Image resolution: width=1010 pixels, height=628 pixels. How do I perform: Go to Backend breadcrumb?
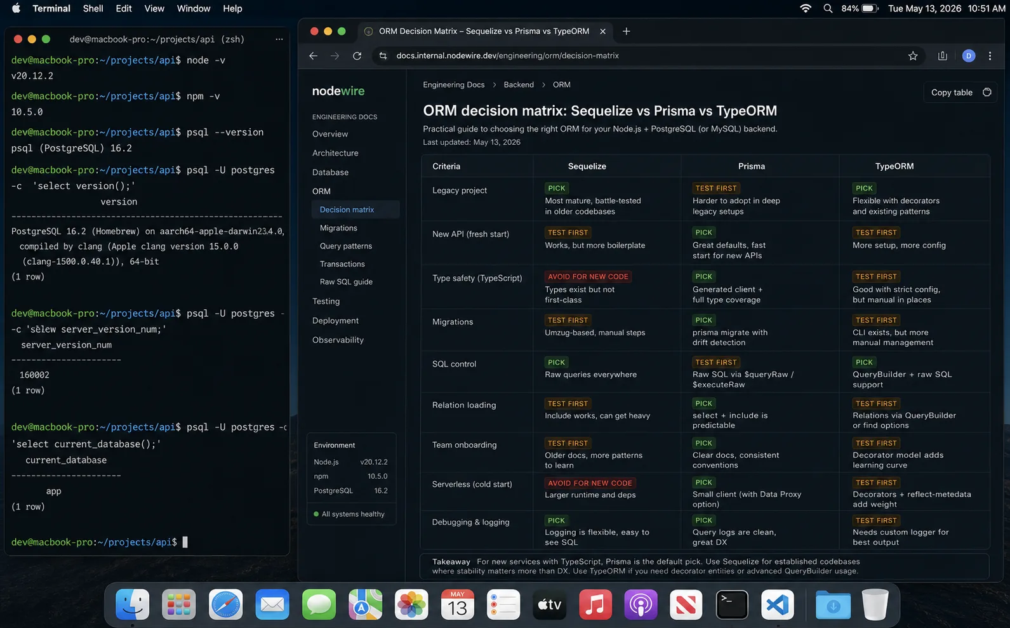tap(519, 84)
